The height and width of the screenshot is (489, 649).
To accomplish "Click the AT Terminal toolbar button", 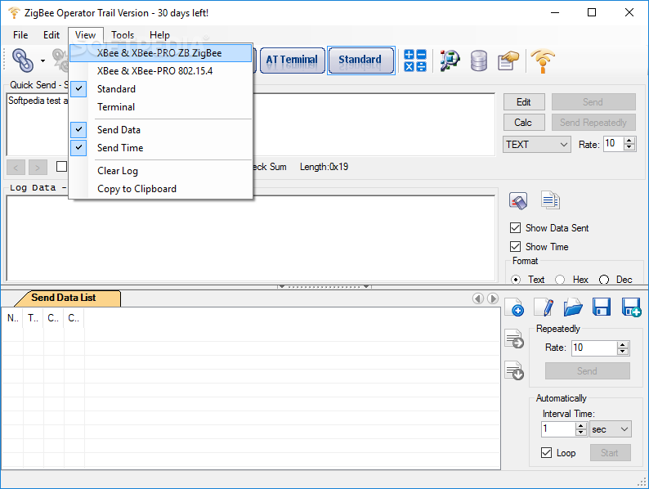I will point(293,61).
